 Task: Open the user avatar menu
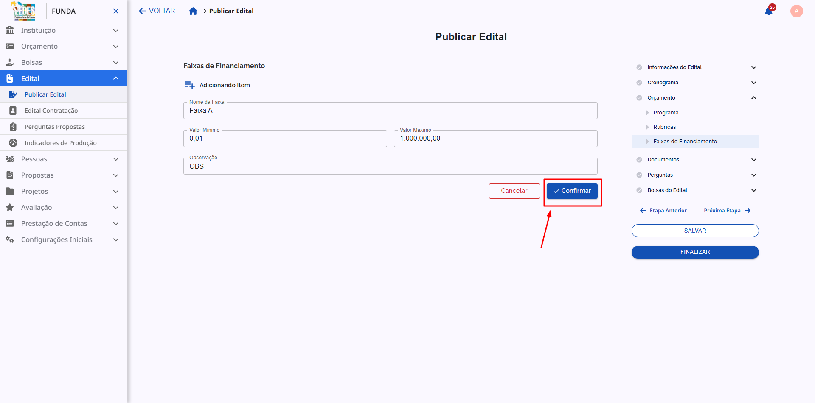coord(796,11)
